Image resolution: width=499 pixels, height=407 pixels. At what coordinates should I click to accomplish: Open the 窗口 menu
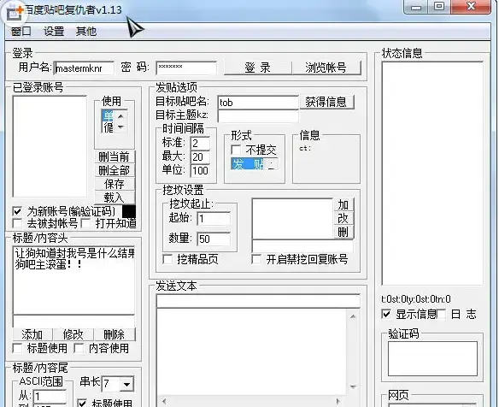point(21,32)
